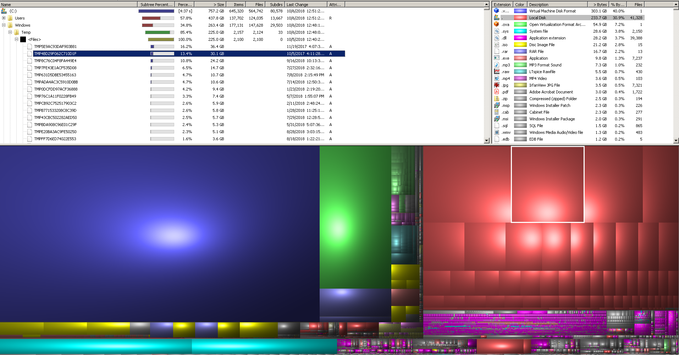This screenshot has height=355, width=679.
Task: Click the yellow .iso color swatch
Action: click(520, 45)
